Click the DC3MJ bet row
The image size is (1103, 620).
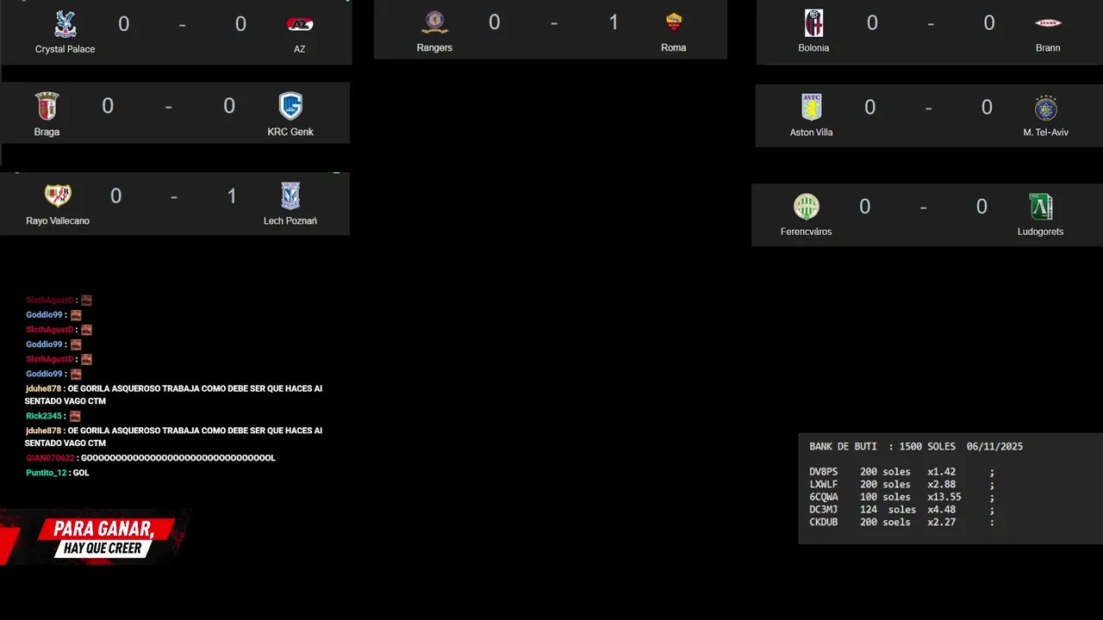(901, 510)
